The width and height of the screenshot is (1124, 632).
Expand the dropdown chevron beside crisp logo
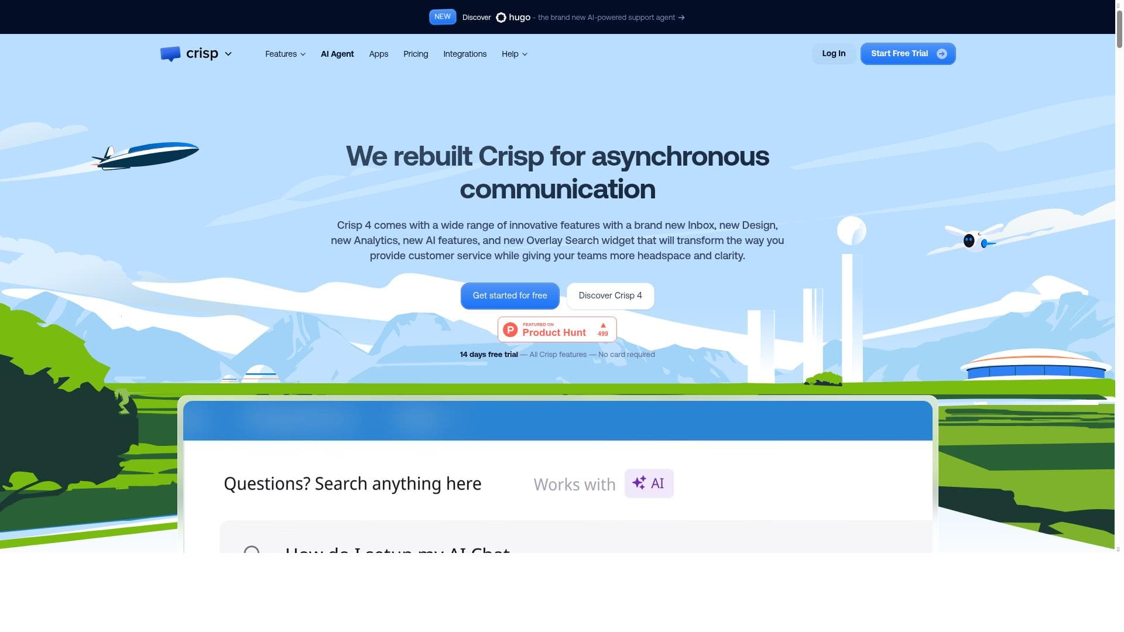pos(228,54)
